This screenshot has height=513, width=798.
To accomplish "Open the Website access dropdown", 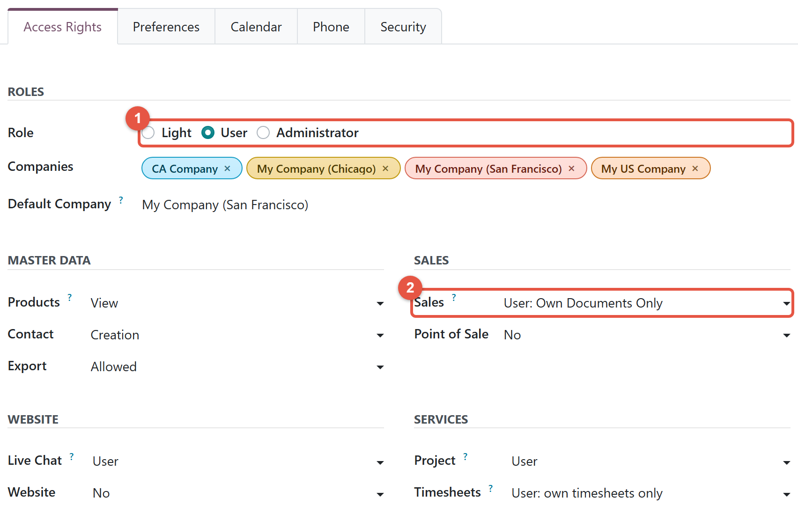I will (238, 493).
